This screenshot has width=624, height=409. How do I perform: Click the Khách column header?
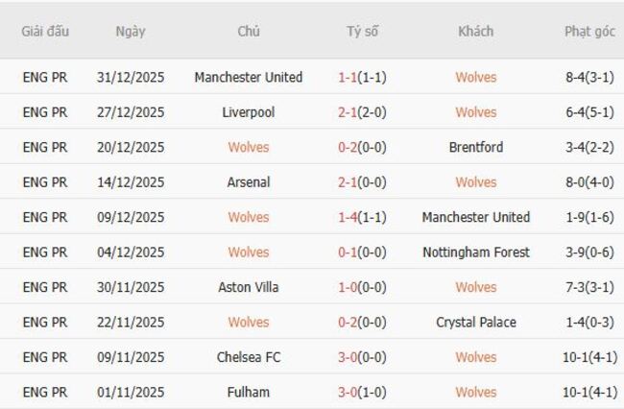(x=475, y=32)
